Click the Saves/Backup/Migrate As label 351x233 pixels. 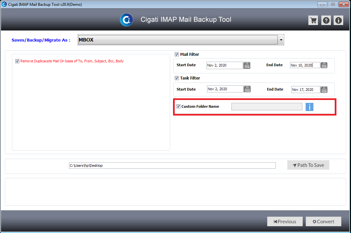[41, 40]
